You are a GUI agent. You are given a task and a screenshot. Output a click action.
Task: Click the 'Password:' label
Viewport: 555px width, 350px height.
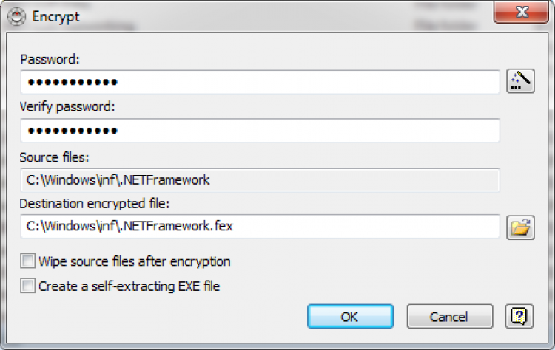coord(50,59)
